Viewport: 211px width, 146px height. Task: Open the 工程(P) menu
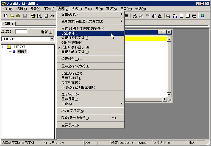[49, 9]
